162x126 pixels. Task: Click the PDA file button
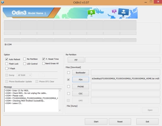pyautogui.click(x=80, y=80)
